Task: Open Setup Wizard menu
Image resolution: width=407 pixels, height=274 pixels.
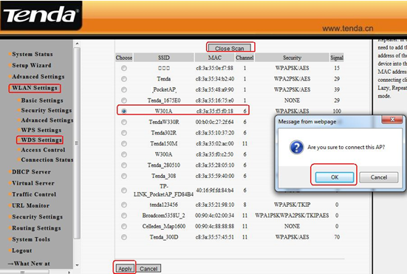Action: coord(32,65)
